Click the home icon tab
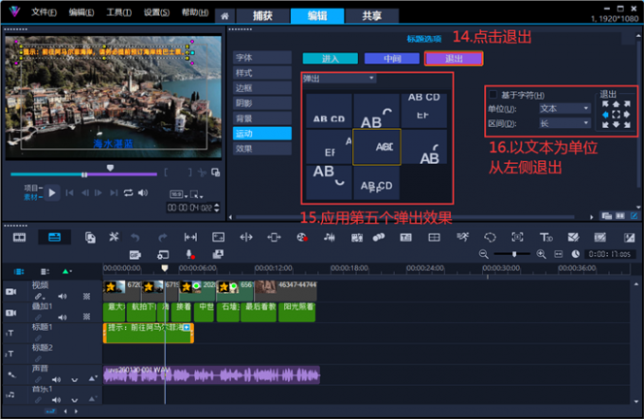 tap(224, 16)
